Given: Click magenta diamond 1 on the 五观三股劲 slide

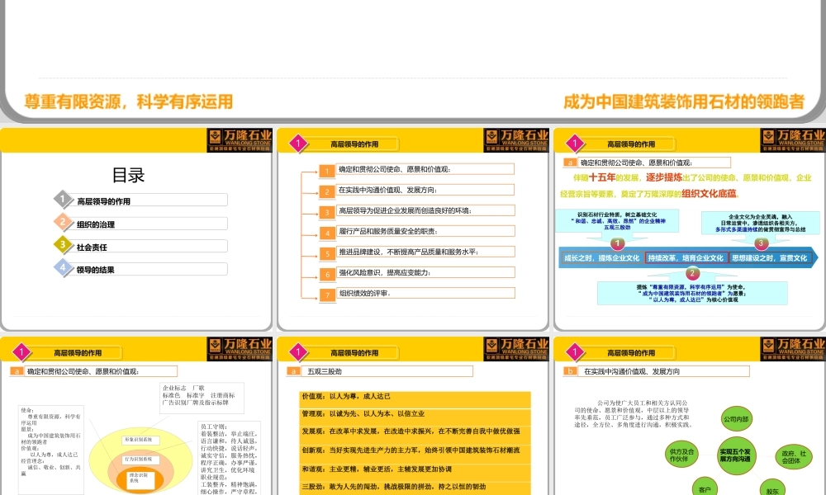Looking at the screenshot, I should (x=298, y=352).
